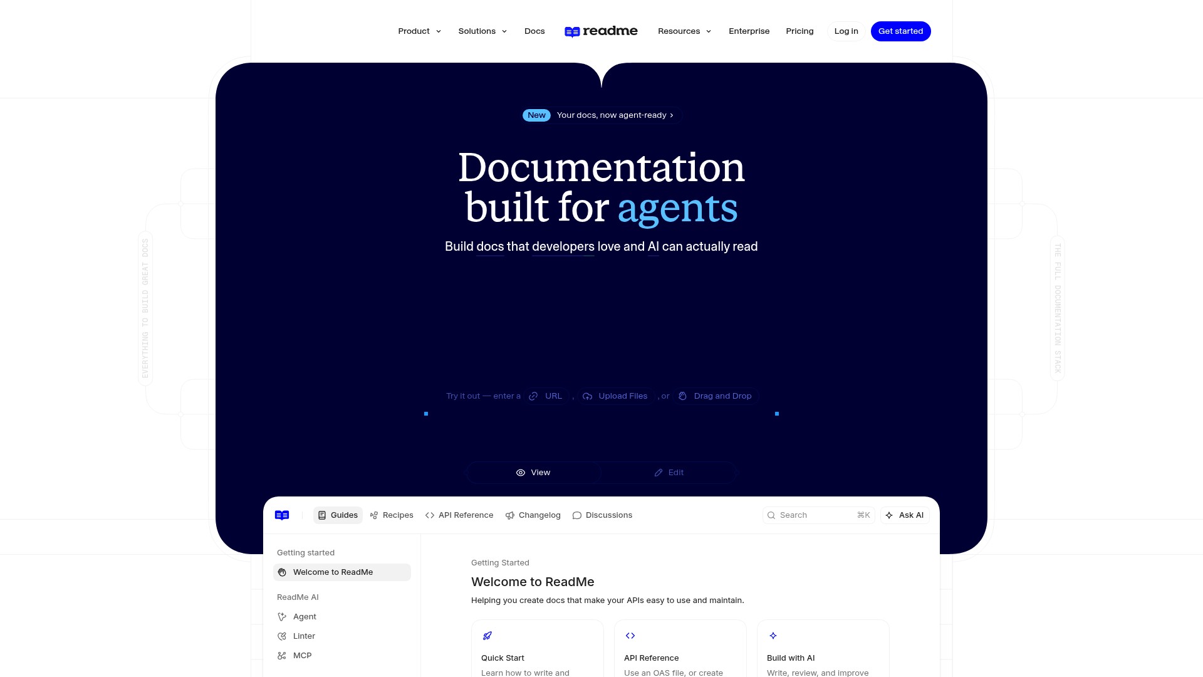Open Linter in the sidebar
This screenshot has height=677, width=1203.
click(x=342, y=636)
